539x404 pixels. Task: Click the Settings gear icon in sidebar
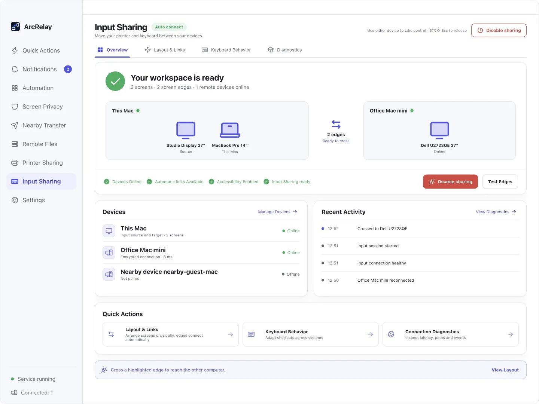tap(15, 200)
